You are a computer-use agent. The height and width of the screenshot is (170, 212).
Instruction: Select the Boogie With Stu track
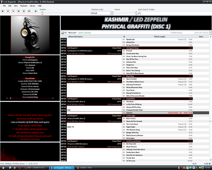(x=157, y=133)
